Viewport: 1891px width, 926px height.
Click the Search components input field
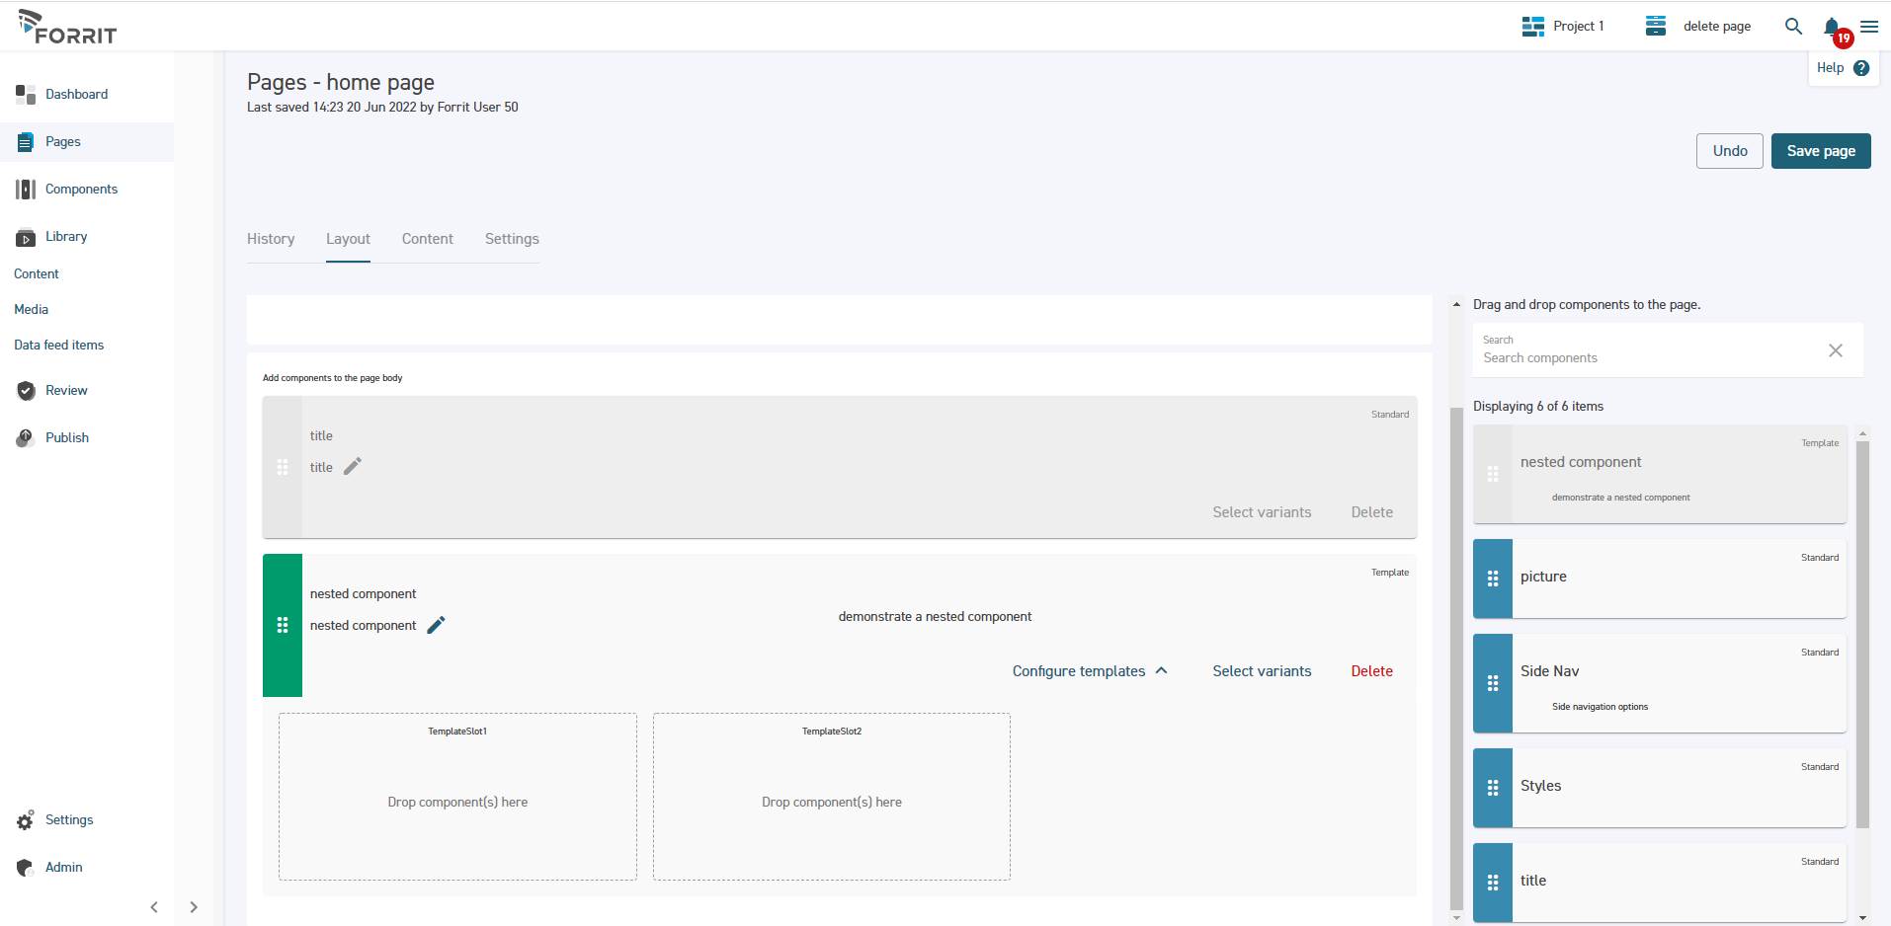[1645, 357]
